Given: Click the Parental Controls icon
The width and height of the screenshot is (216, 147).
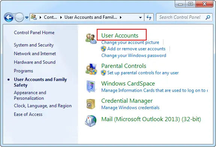Looking at the screenshot, I should [x=91, y=69].
